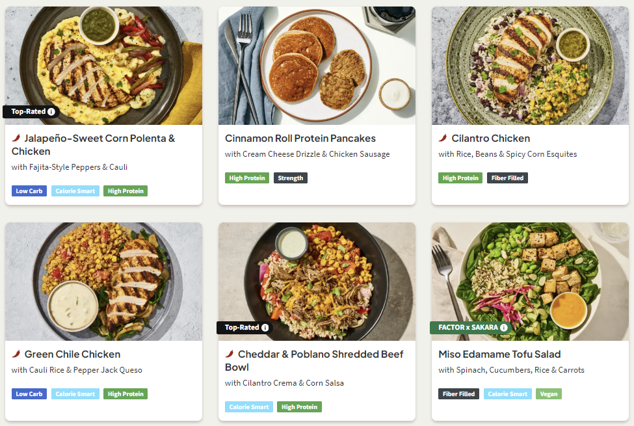634x426 pixels.
Task: Click Calorie Smart tag on Shredded Beef Bowl
Action: click(249, 407)
